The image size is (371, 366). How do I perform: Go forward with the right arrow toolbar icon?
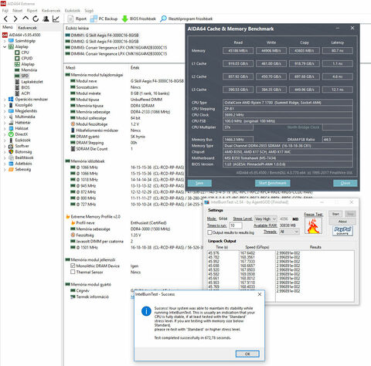click(x=15, y=19)
